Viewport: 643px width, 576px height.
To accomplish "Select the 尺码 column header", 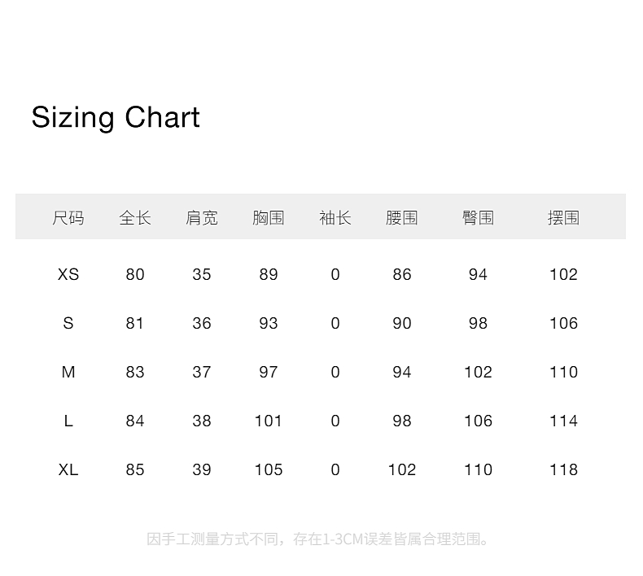I will 68,218.
